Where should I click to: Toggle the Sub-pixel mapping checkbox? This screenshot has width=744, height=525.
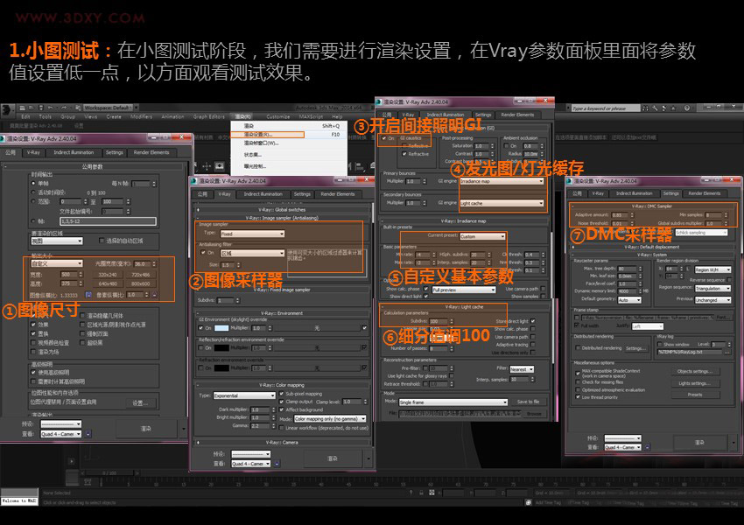[282, 394]
